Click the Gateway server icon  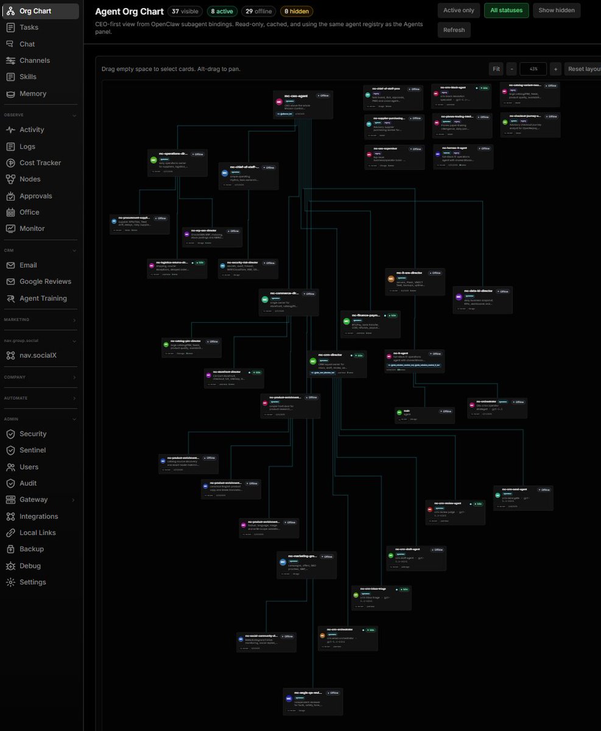10,500
